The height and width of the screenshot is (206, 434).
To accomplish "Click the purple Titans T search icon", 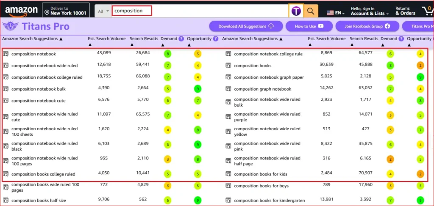I will [296, 11].
